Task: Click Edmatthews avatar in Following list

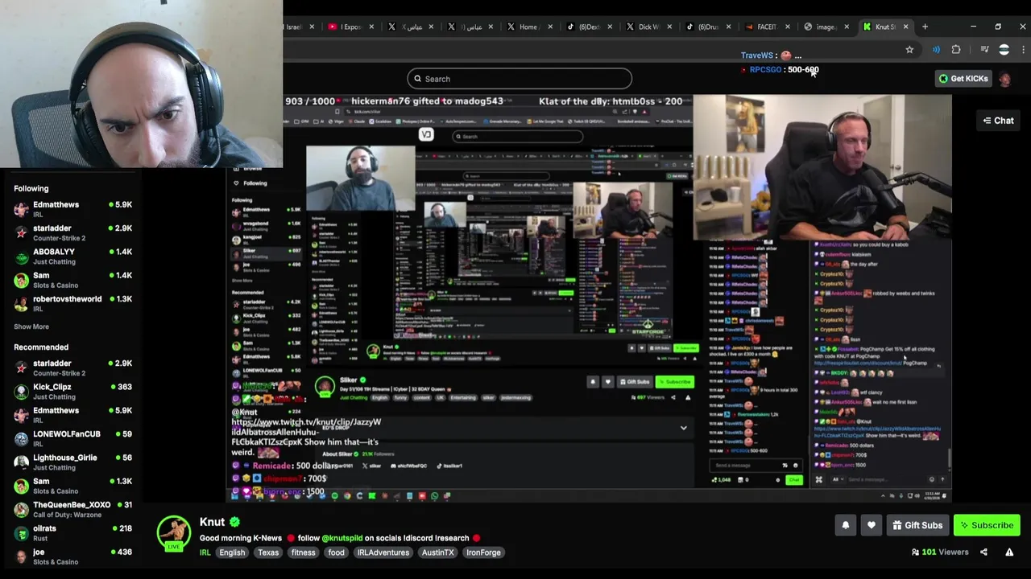Action: (21, 209)
